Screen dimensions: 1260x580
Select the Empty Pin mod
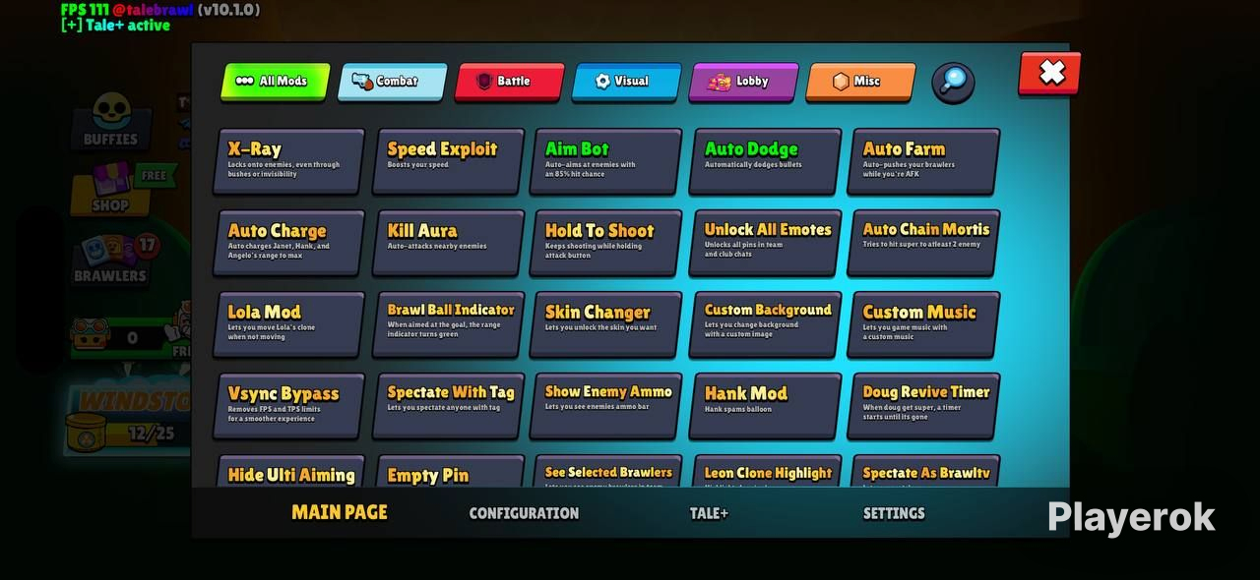448,472
